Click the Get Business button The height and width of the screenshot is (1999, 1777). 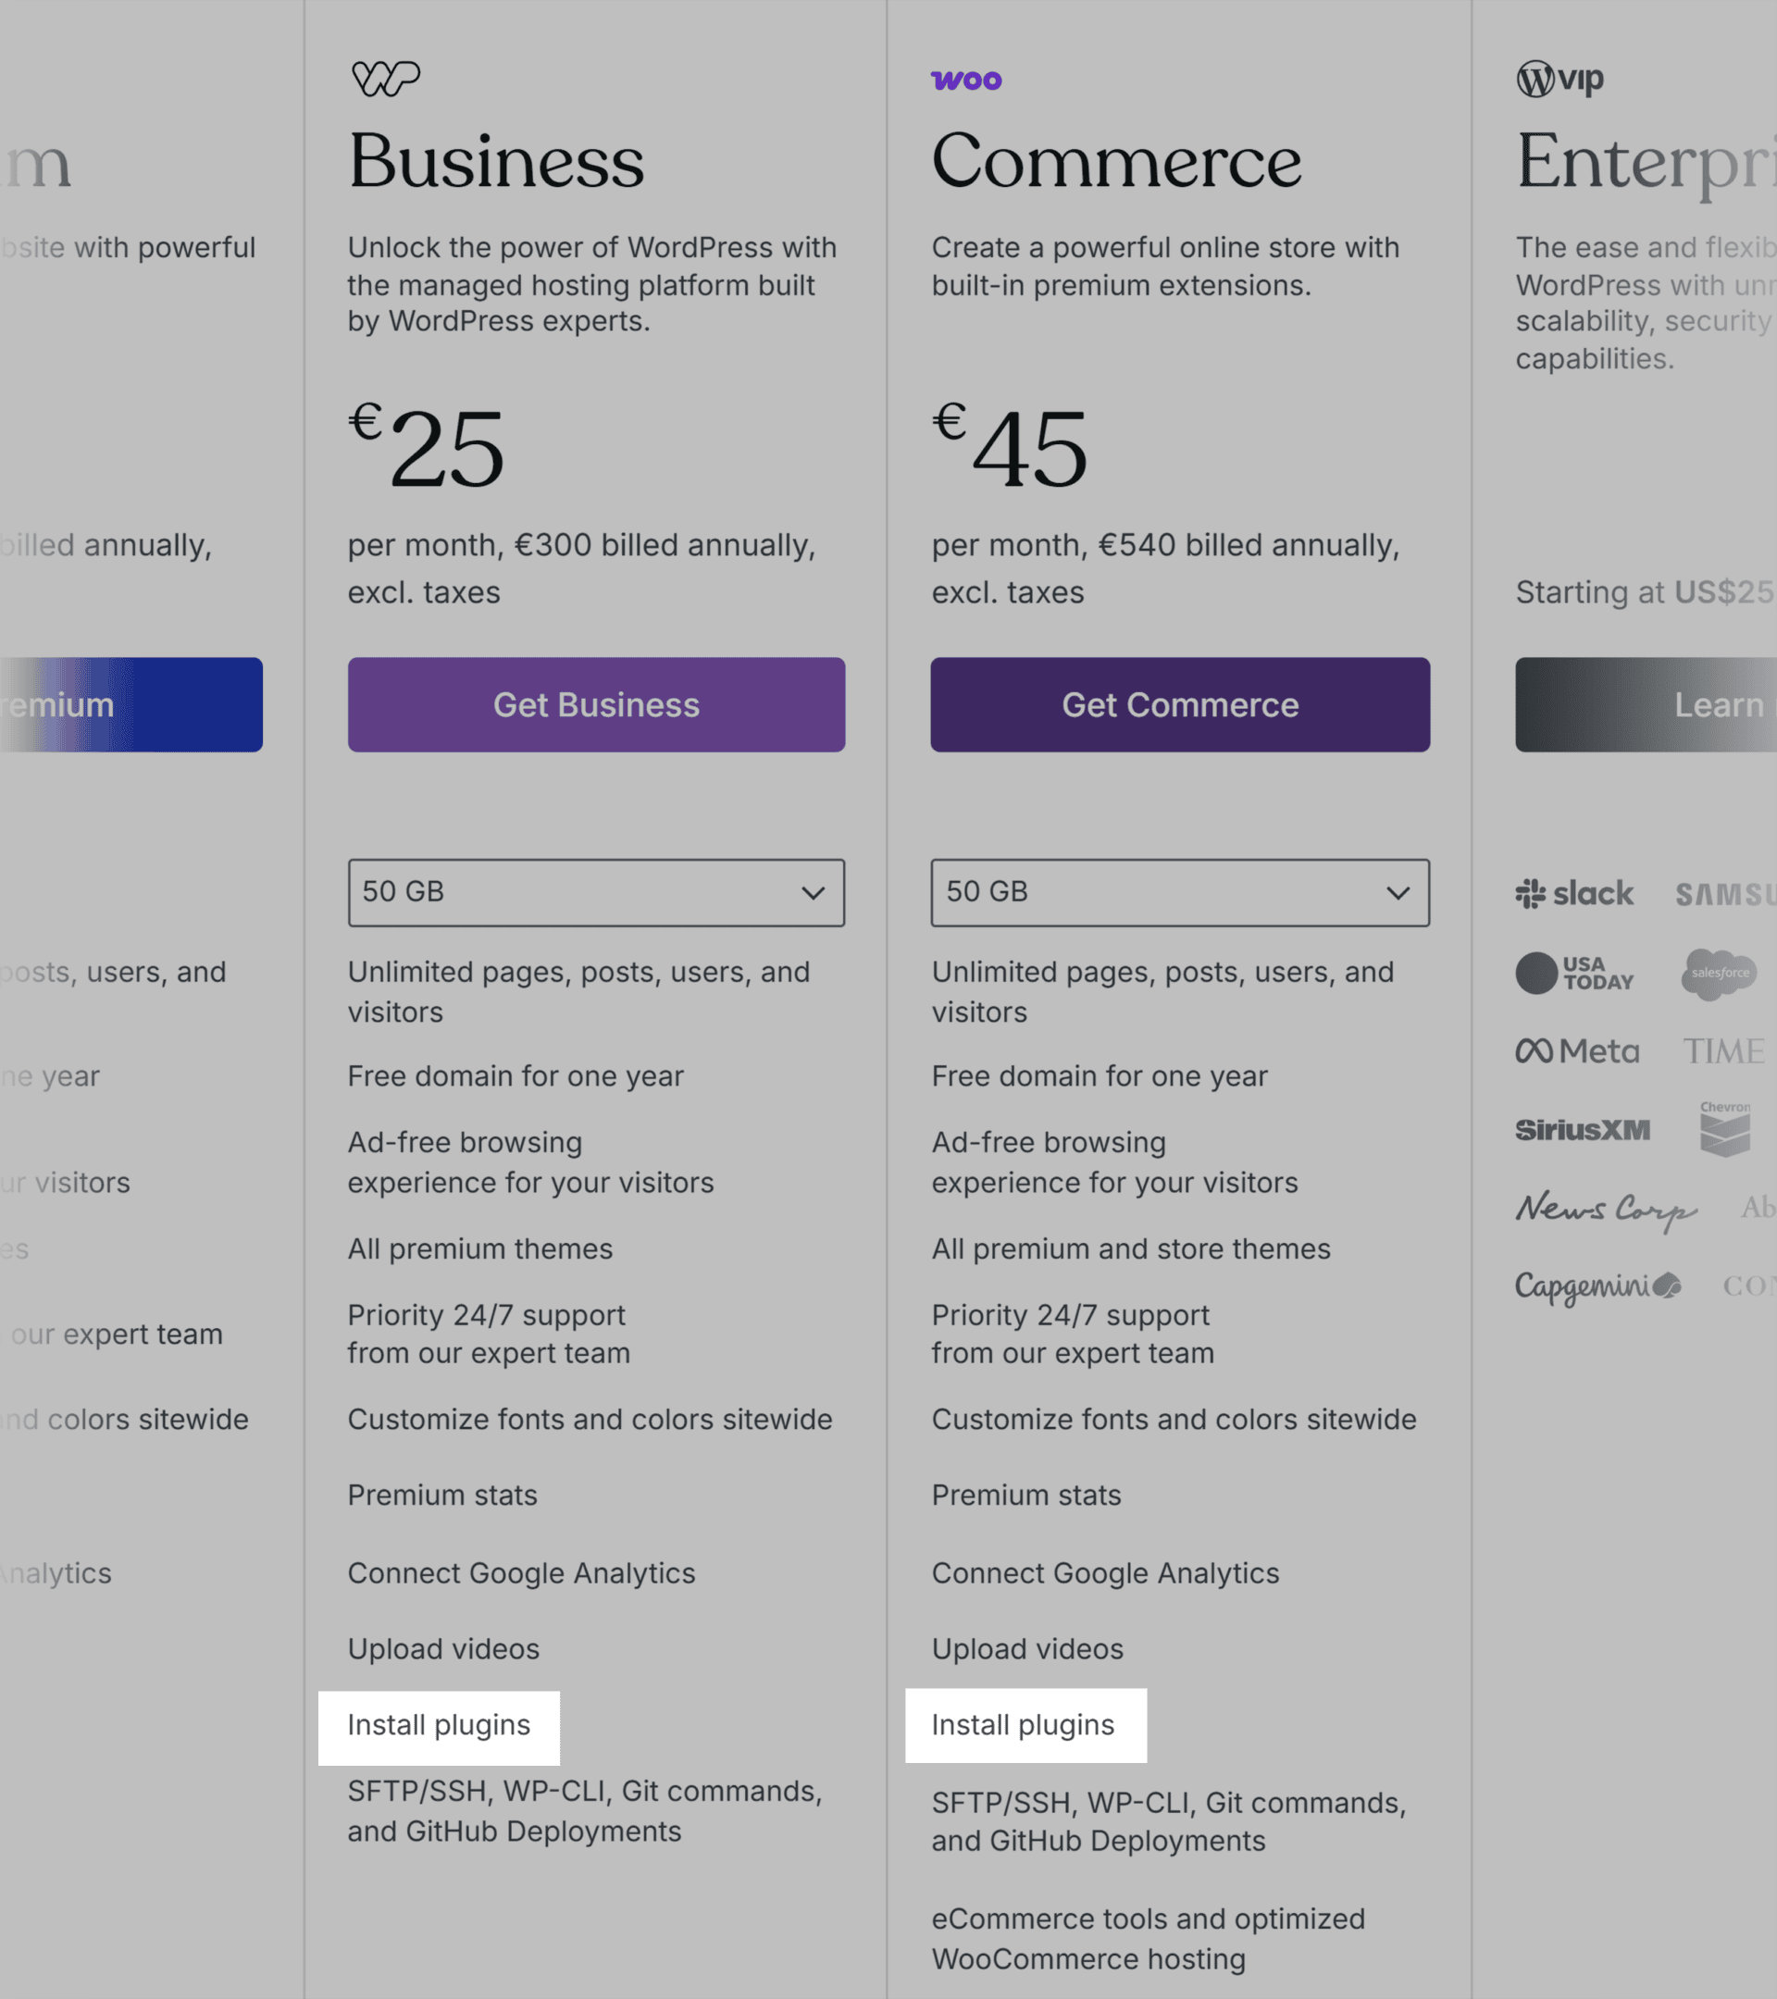click(x=594, y=704)
